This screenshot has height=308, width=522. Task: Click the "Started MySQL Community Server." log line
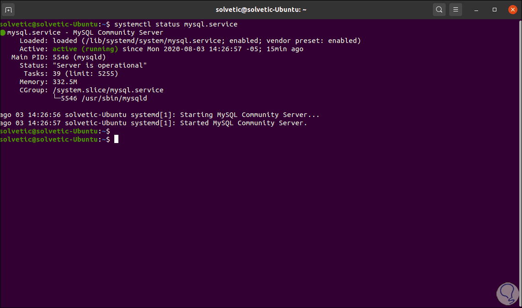point(244,123)
